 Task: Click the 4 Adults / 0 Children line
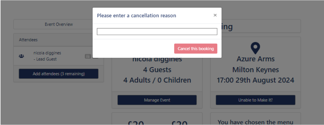157,80
